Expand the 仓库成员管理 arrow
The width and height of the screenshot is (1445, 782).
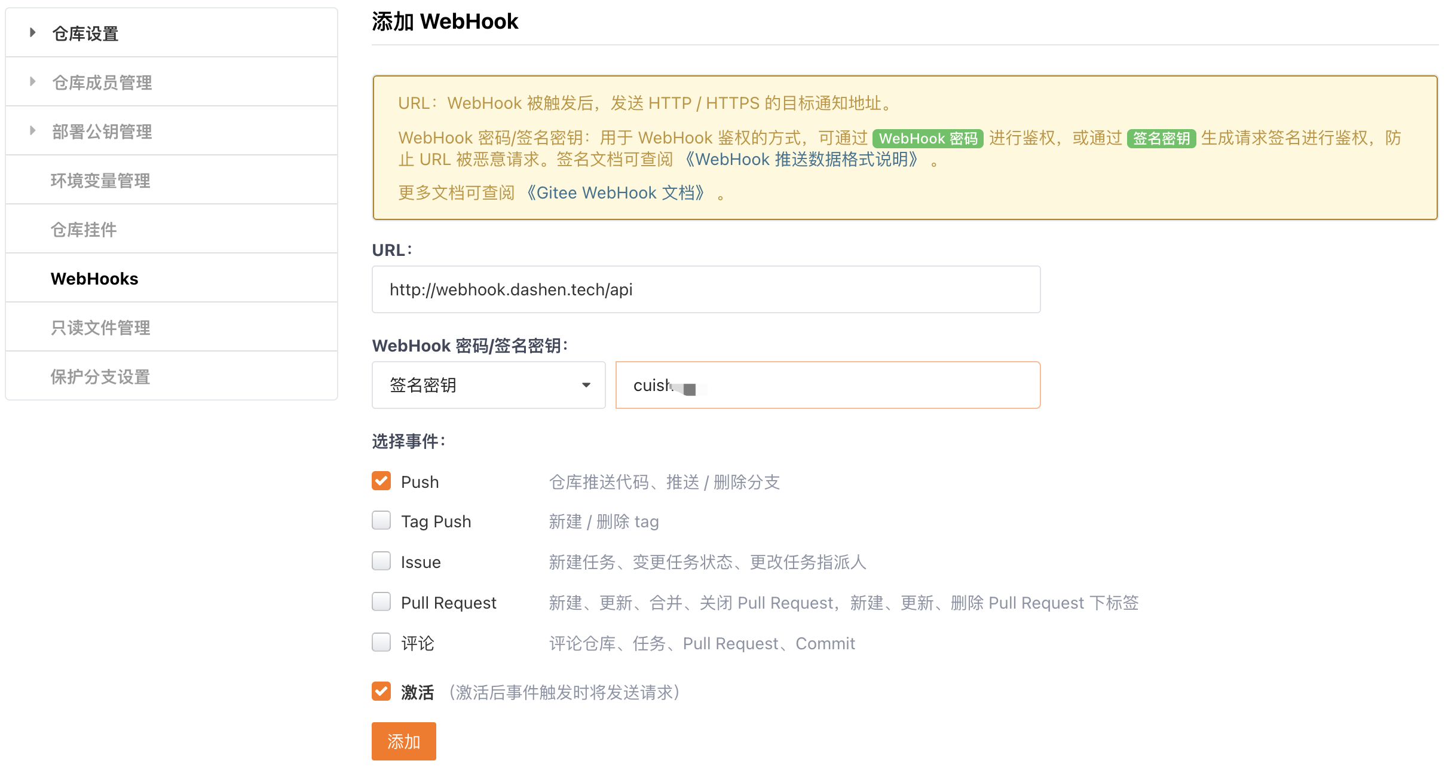pyautogui.click(x=33, y=82)
